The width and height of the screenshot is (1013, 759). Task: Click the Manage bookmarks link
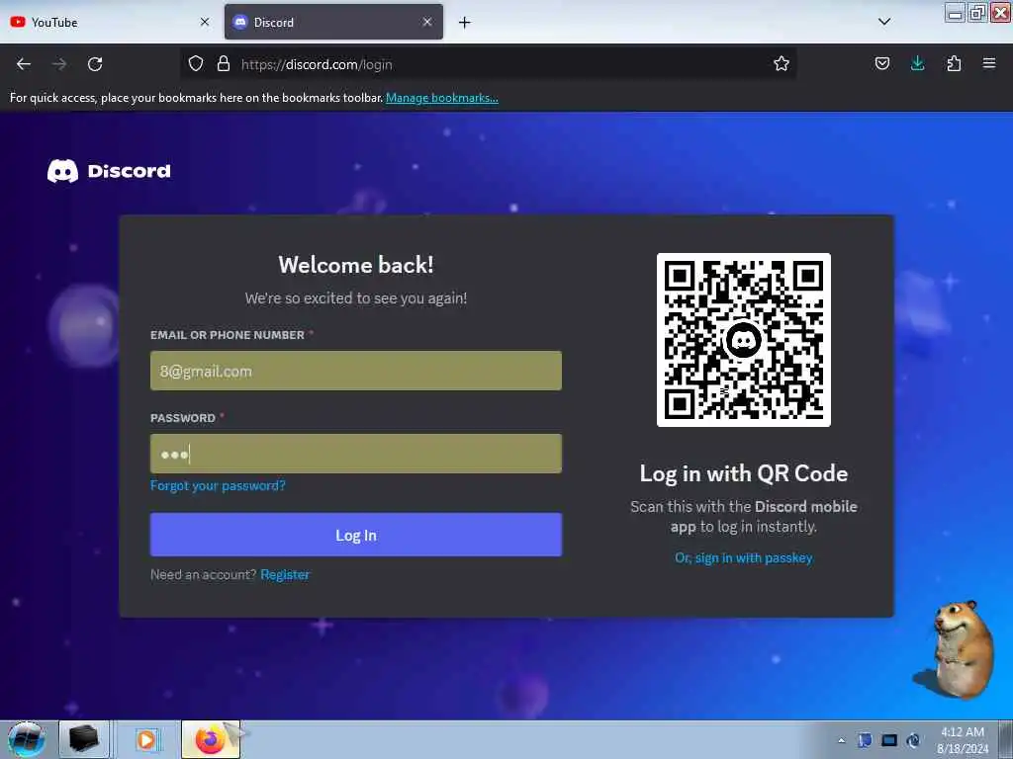click(442, 98)
